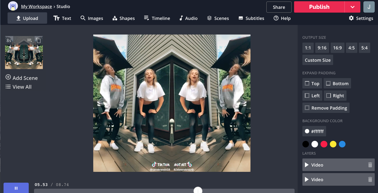Click the playback scrubber handle

198,190
